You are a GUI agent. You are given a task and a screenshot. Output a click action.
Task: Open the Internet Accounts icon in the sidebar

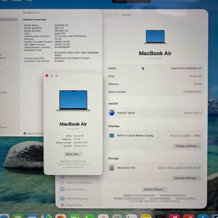pyautogui.click(x=62, y=198)
